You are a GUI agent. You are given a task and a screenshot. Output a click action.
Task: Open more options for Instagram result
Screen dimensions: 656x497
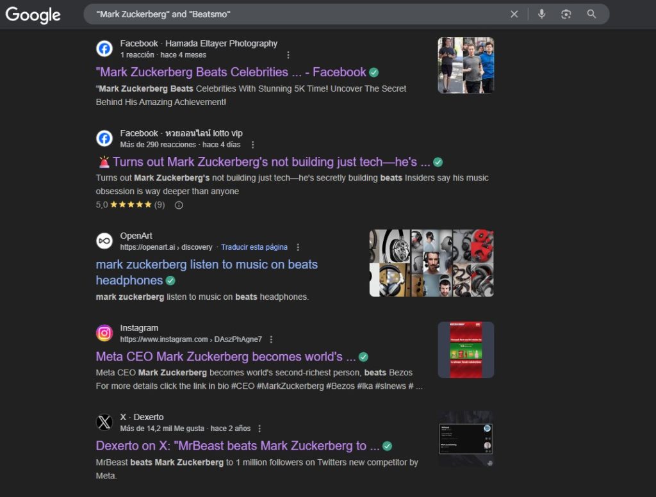(271, 339)
